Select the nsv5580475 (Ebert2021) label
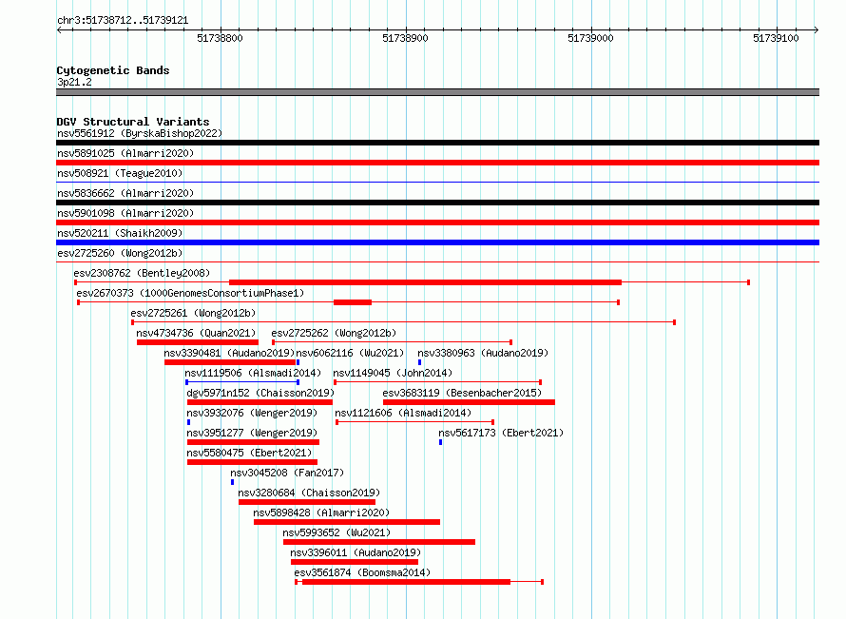 [249, 453]
